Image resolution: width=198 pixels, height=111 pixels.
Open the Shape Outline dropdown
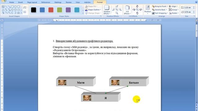coord(93,10)
